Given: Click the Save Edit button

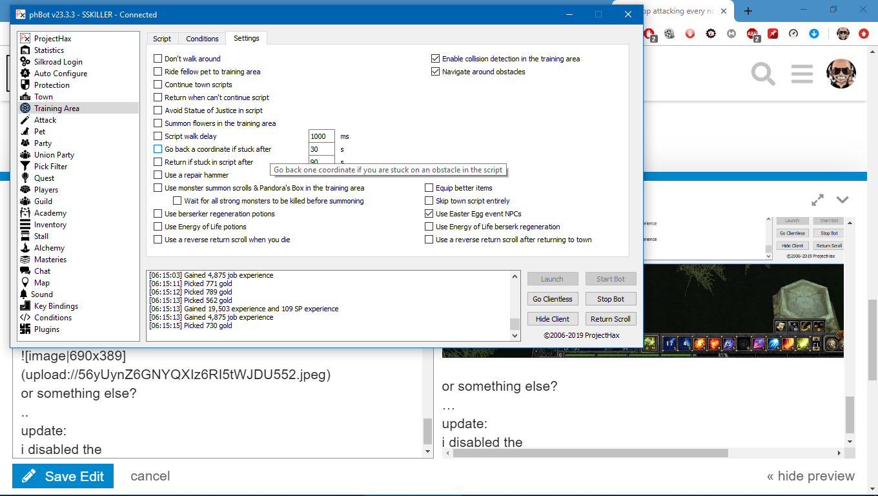Looking at the screenshot, I should pos(63,476).
